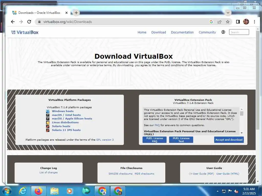Open the FAQ link in license text
Viewport: 262px width, 196px height.
coord(157,125)
